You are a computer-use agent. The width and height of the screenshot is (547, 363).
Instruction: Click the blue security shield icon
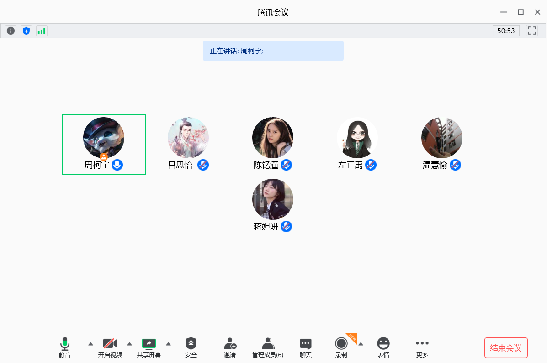26,31
